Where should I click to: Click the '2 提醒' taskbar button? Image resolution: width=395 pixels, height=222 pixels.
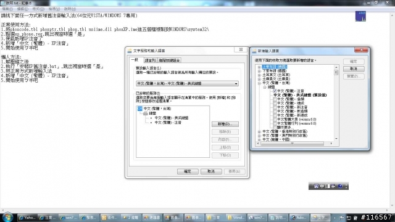click(x=131, y=218)
